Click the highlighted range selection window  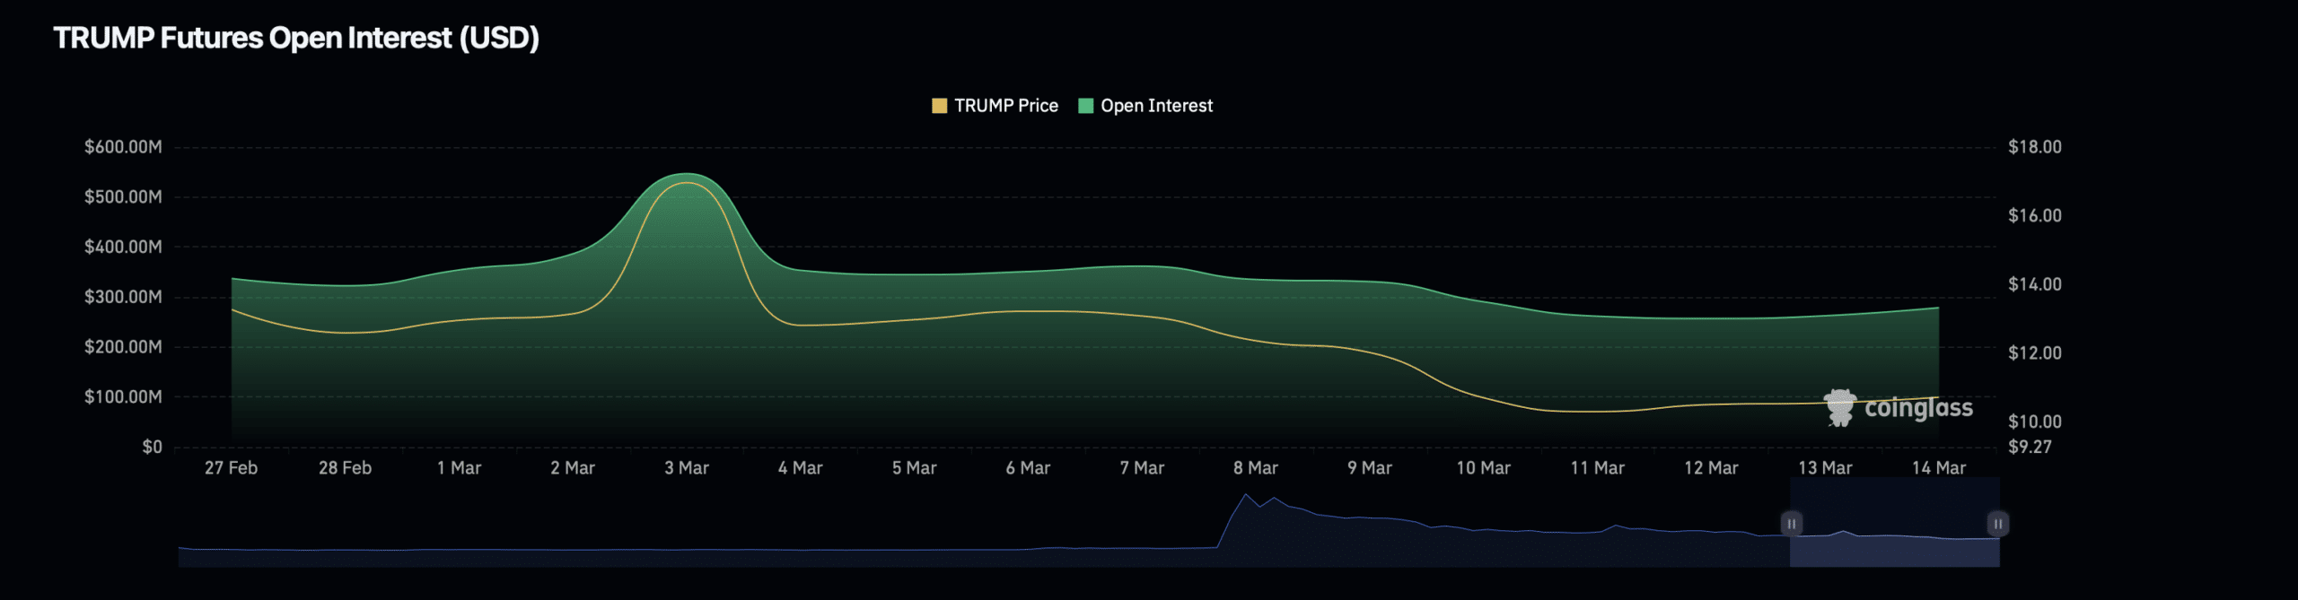pos(1895,523)
